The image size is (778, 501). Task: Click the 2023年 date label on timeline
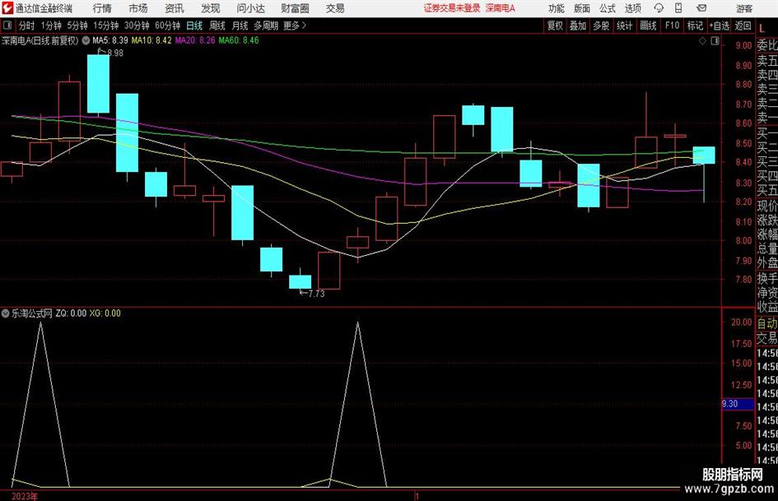coord(25,496)
